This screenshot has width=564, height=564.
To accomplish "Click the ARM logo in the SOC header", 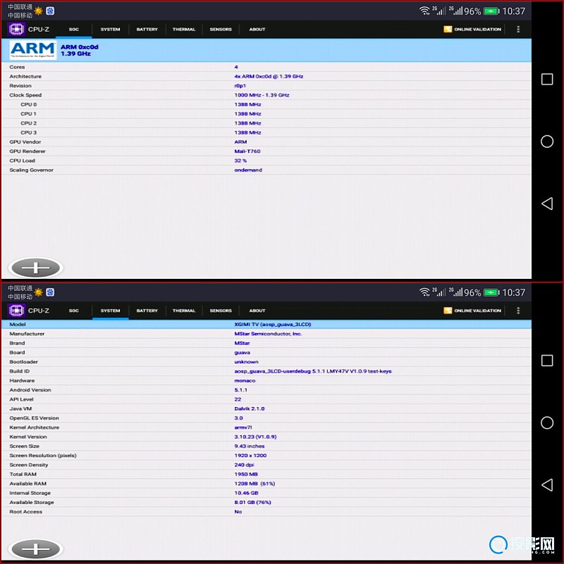I will click(x=32, y=49).
